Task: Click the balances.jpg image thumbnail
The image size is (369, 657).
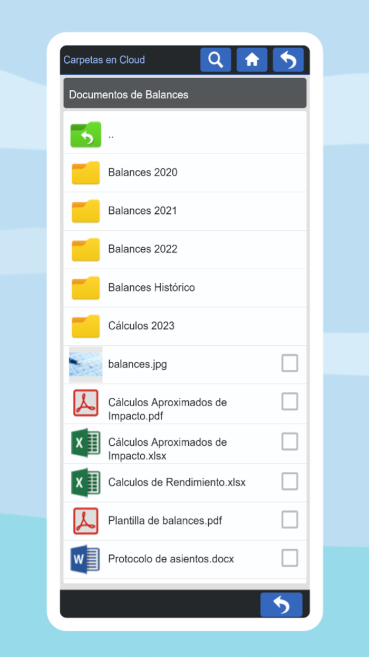Action: click(x=85, y=363)
